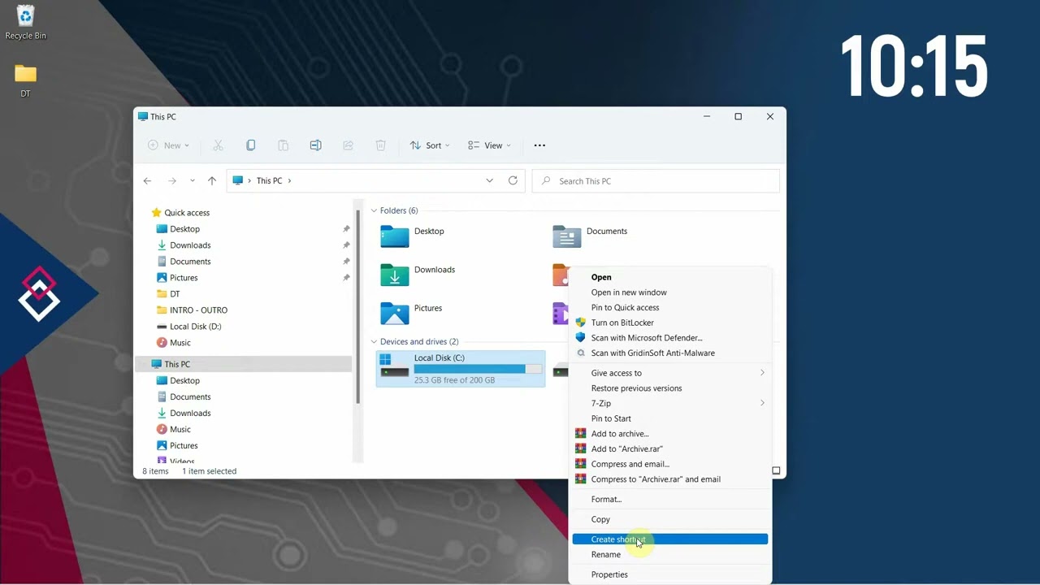This screenshot has width=1040, height=585.
Task: Choose Restore previous versions
Action: click(670, 388)
